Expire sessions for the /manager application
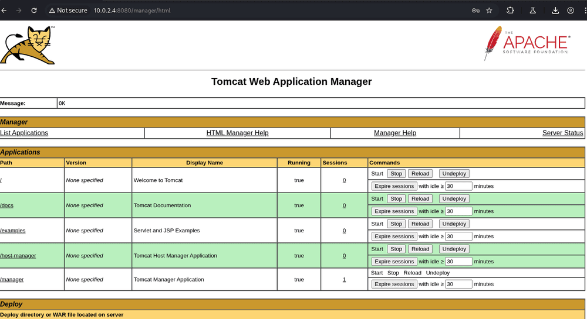This screenshot has width=587, height=319. coord(394,284)
